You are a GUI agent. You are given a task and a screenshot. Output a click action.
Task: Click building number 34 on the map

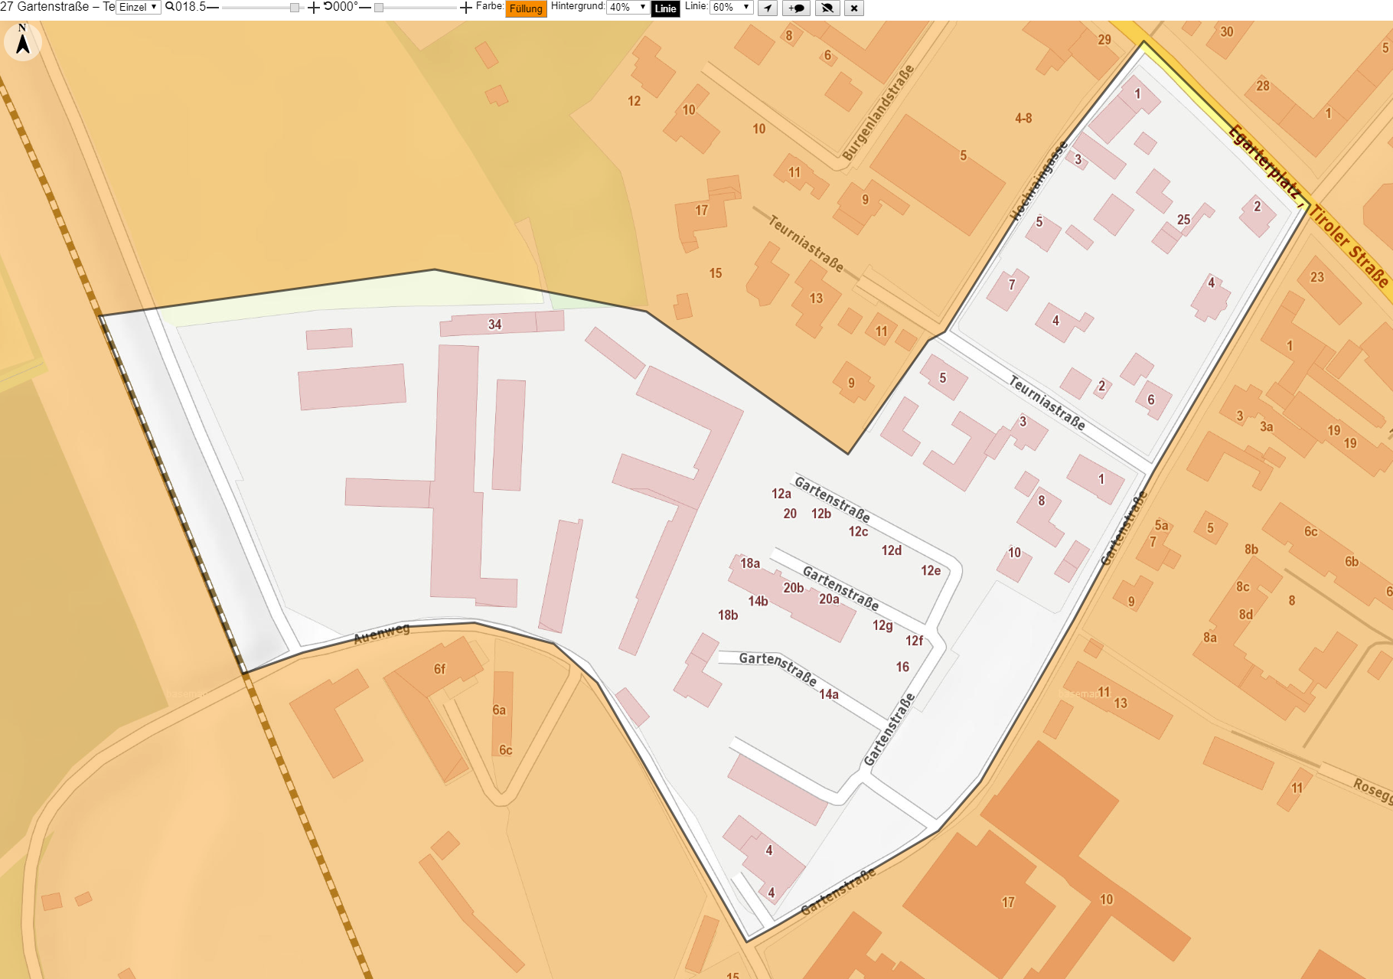pos(495,325)
